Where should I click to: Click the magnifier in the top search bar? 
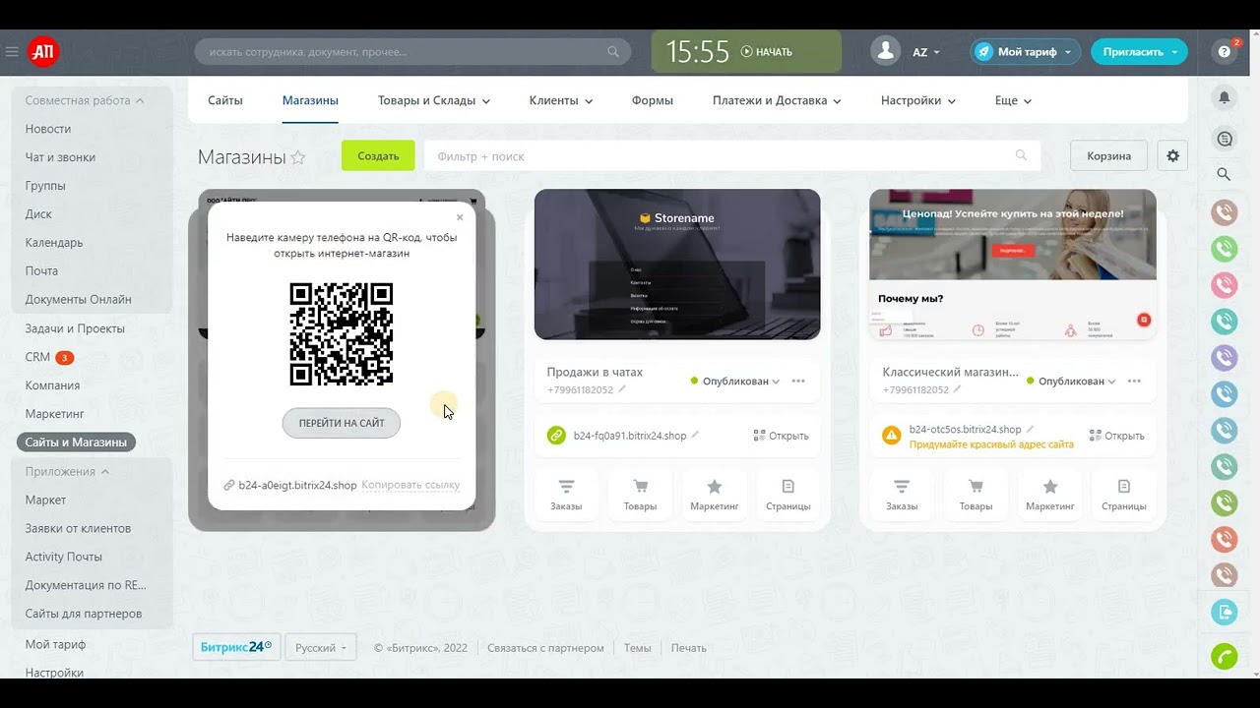click(613, 52)
